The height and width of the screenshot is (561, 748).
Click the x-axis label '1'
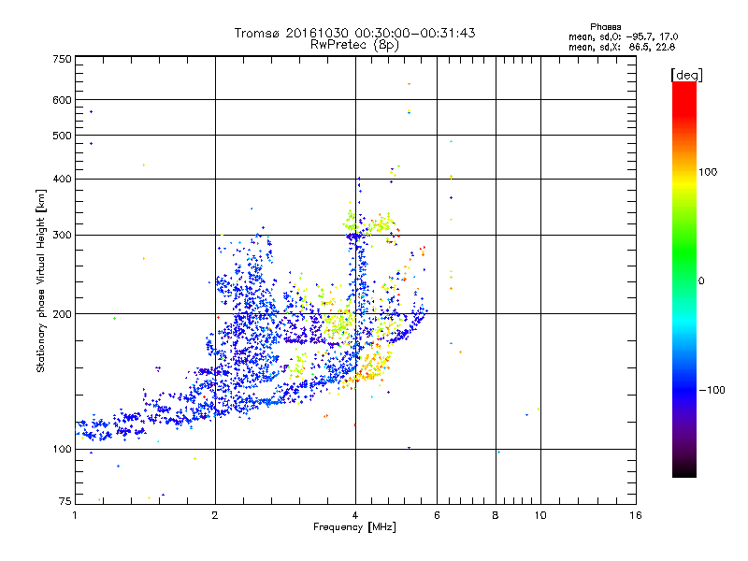pyautogui.click(x=75, y=515)
